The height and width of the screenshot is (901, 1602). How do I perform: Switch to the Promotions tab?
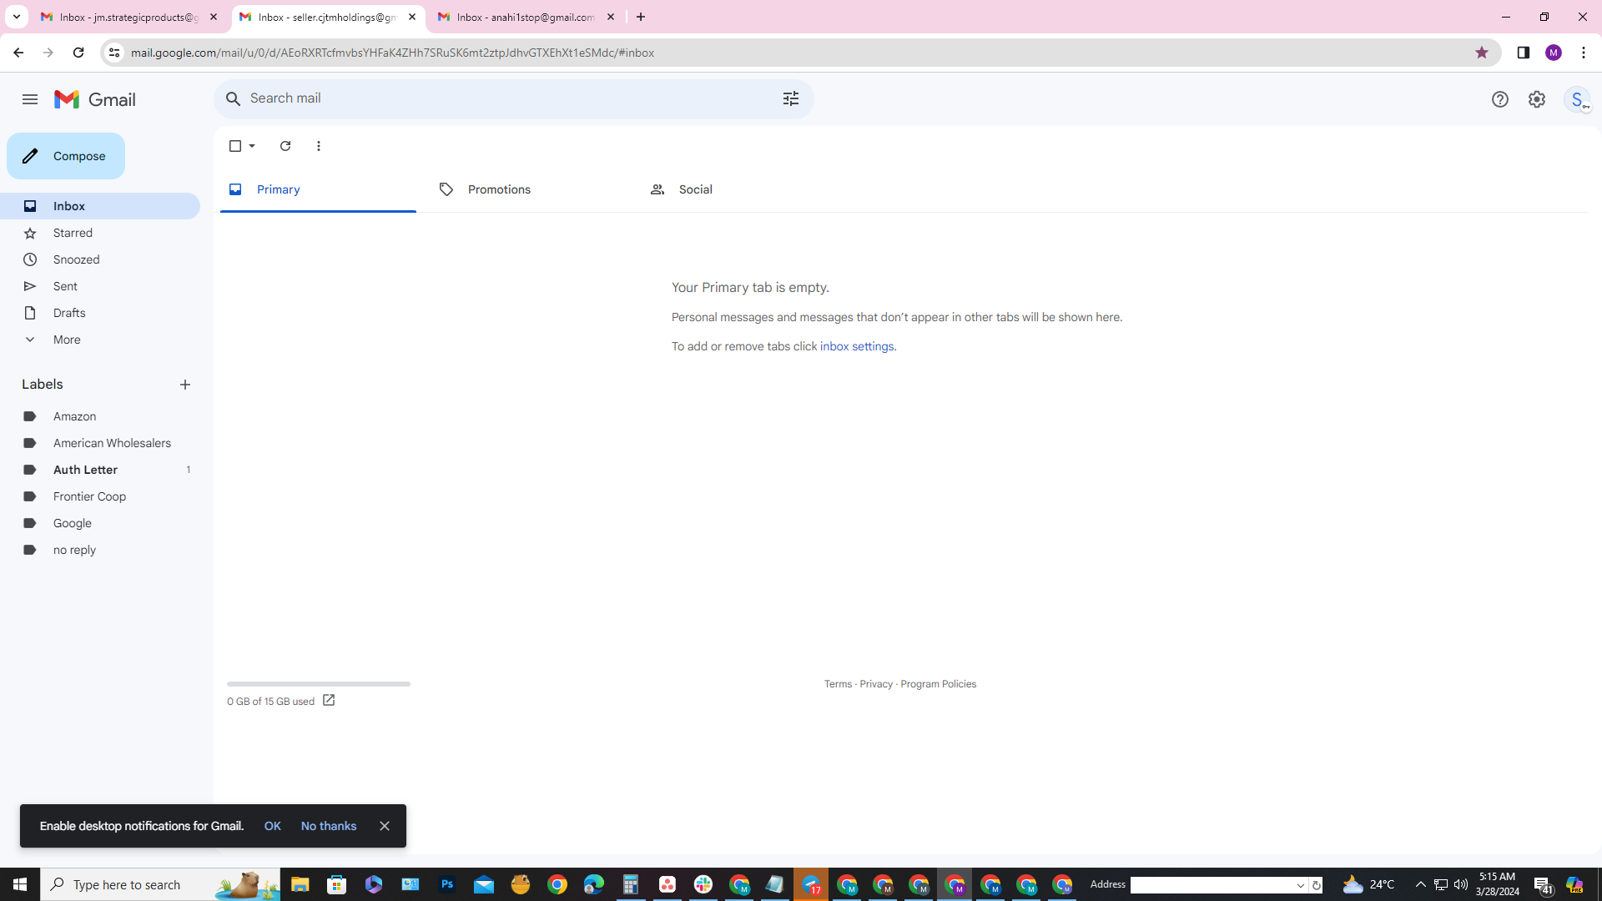click(x=529, y=189)
